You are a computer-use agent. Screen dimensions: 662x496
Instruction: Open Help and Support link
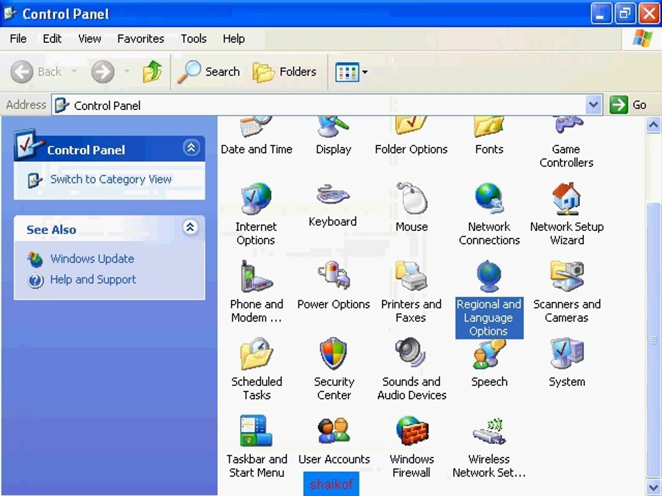93,279
